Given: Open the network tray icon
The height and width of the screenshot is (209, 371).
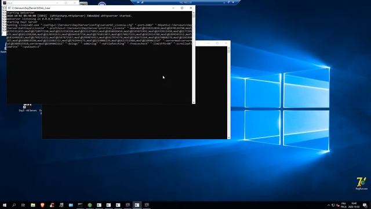Looking at the screenshot, I should coord(333,205).
